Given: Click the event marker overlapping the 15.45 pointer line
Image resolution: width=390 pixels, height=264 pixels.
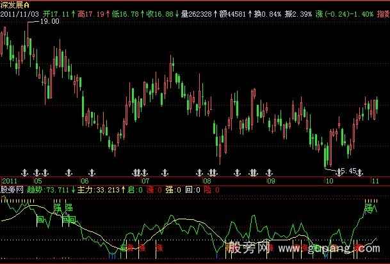Looking at the screenshot, I should (339, 171).
